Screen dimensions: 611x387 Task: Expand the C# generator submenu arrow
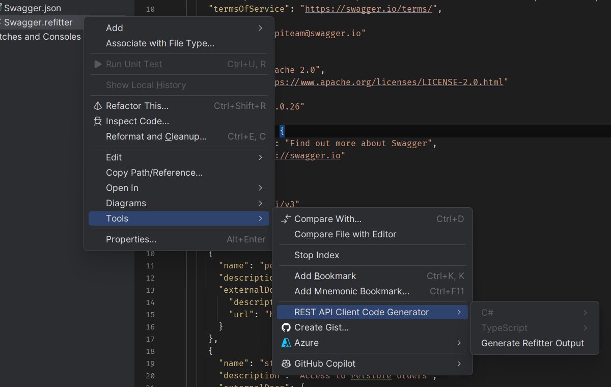click(x=586, y=313)
